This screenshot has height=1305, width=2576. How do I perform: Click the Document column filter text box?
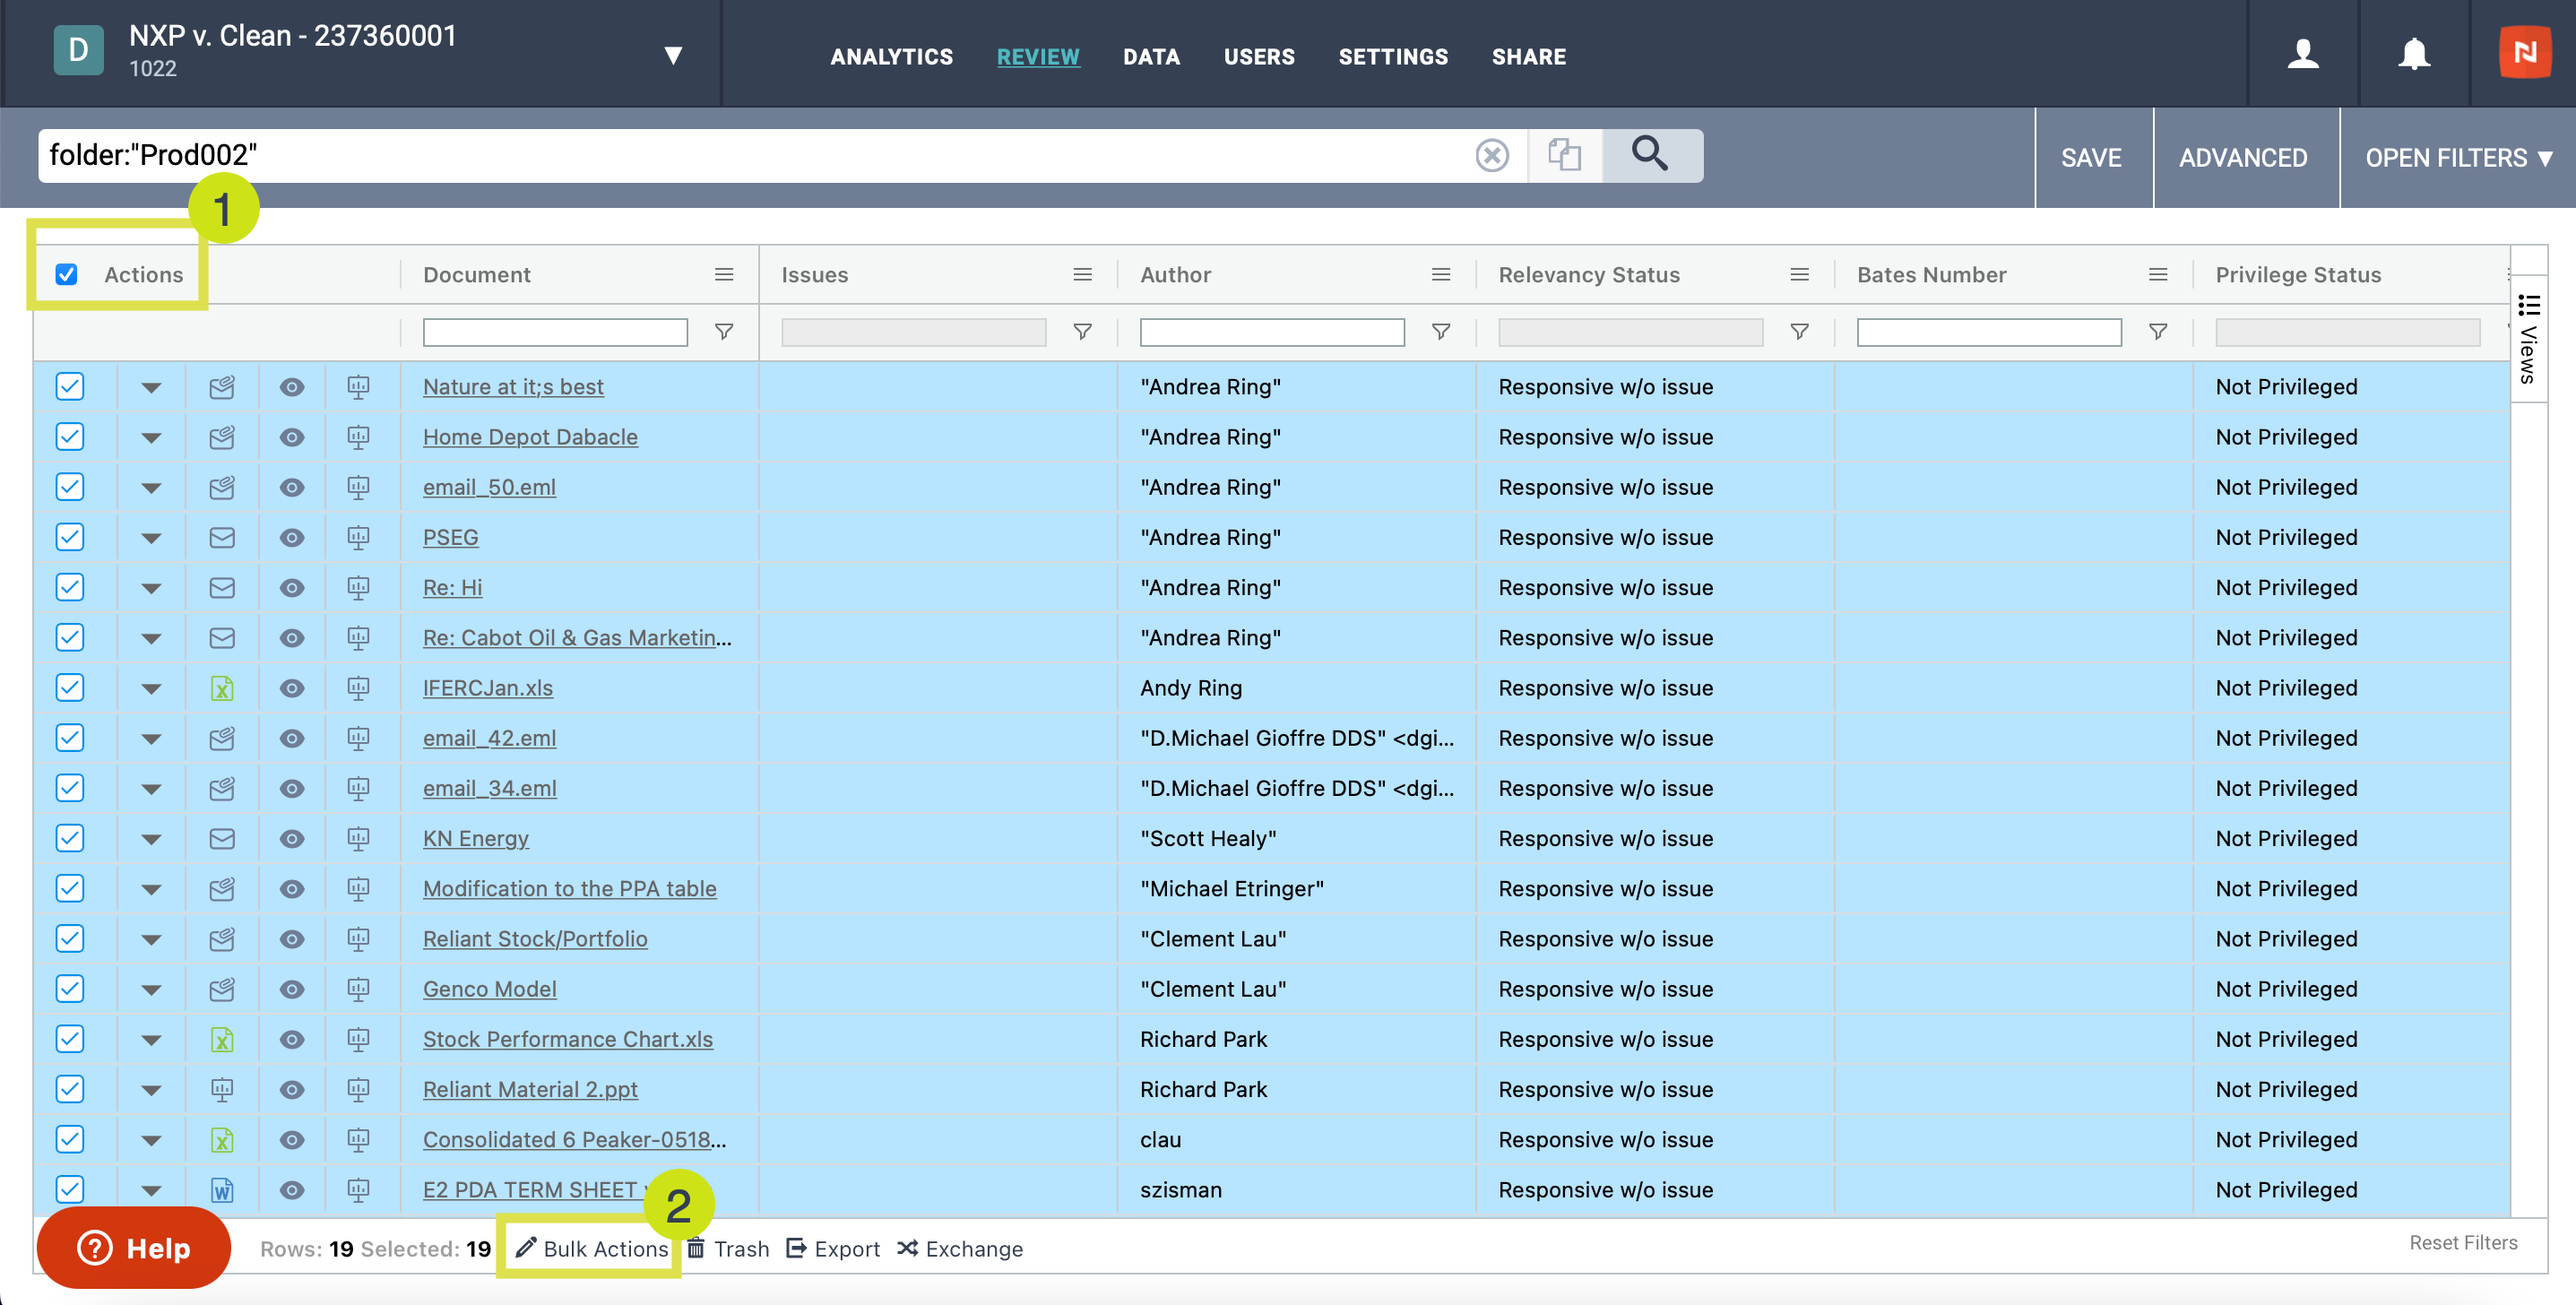click(x=555, y=332)
